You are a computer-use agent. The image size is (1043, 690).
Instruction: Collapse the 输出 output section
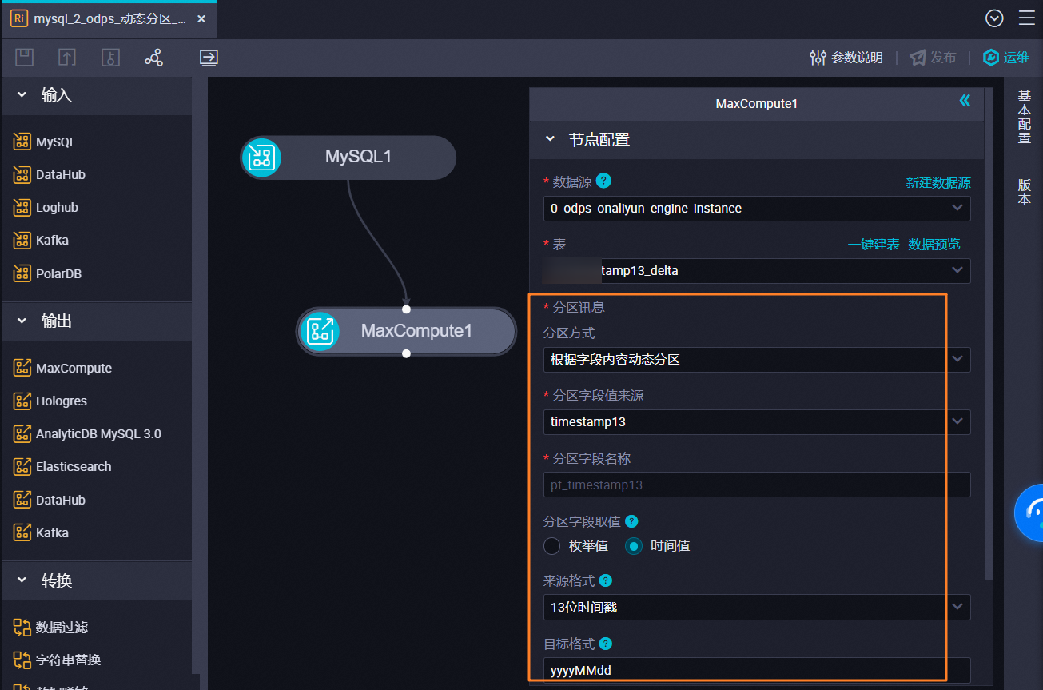pos(22,321)
